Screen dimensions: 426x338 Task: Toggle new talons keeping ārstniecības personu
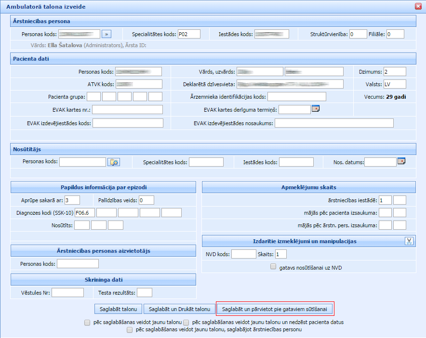(130, 330)
